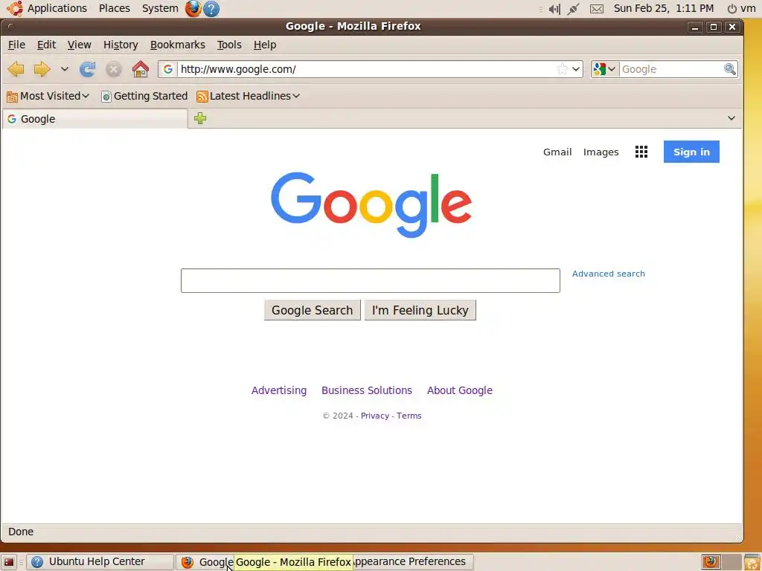The width and height of the screenshot is (762, 571).
Task: Click the search magnifier icon in the search bar
Action: 729,69
